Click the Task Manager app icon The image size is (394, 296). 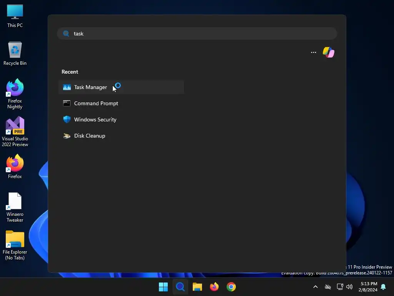coord(67,87)
